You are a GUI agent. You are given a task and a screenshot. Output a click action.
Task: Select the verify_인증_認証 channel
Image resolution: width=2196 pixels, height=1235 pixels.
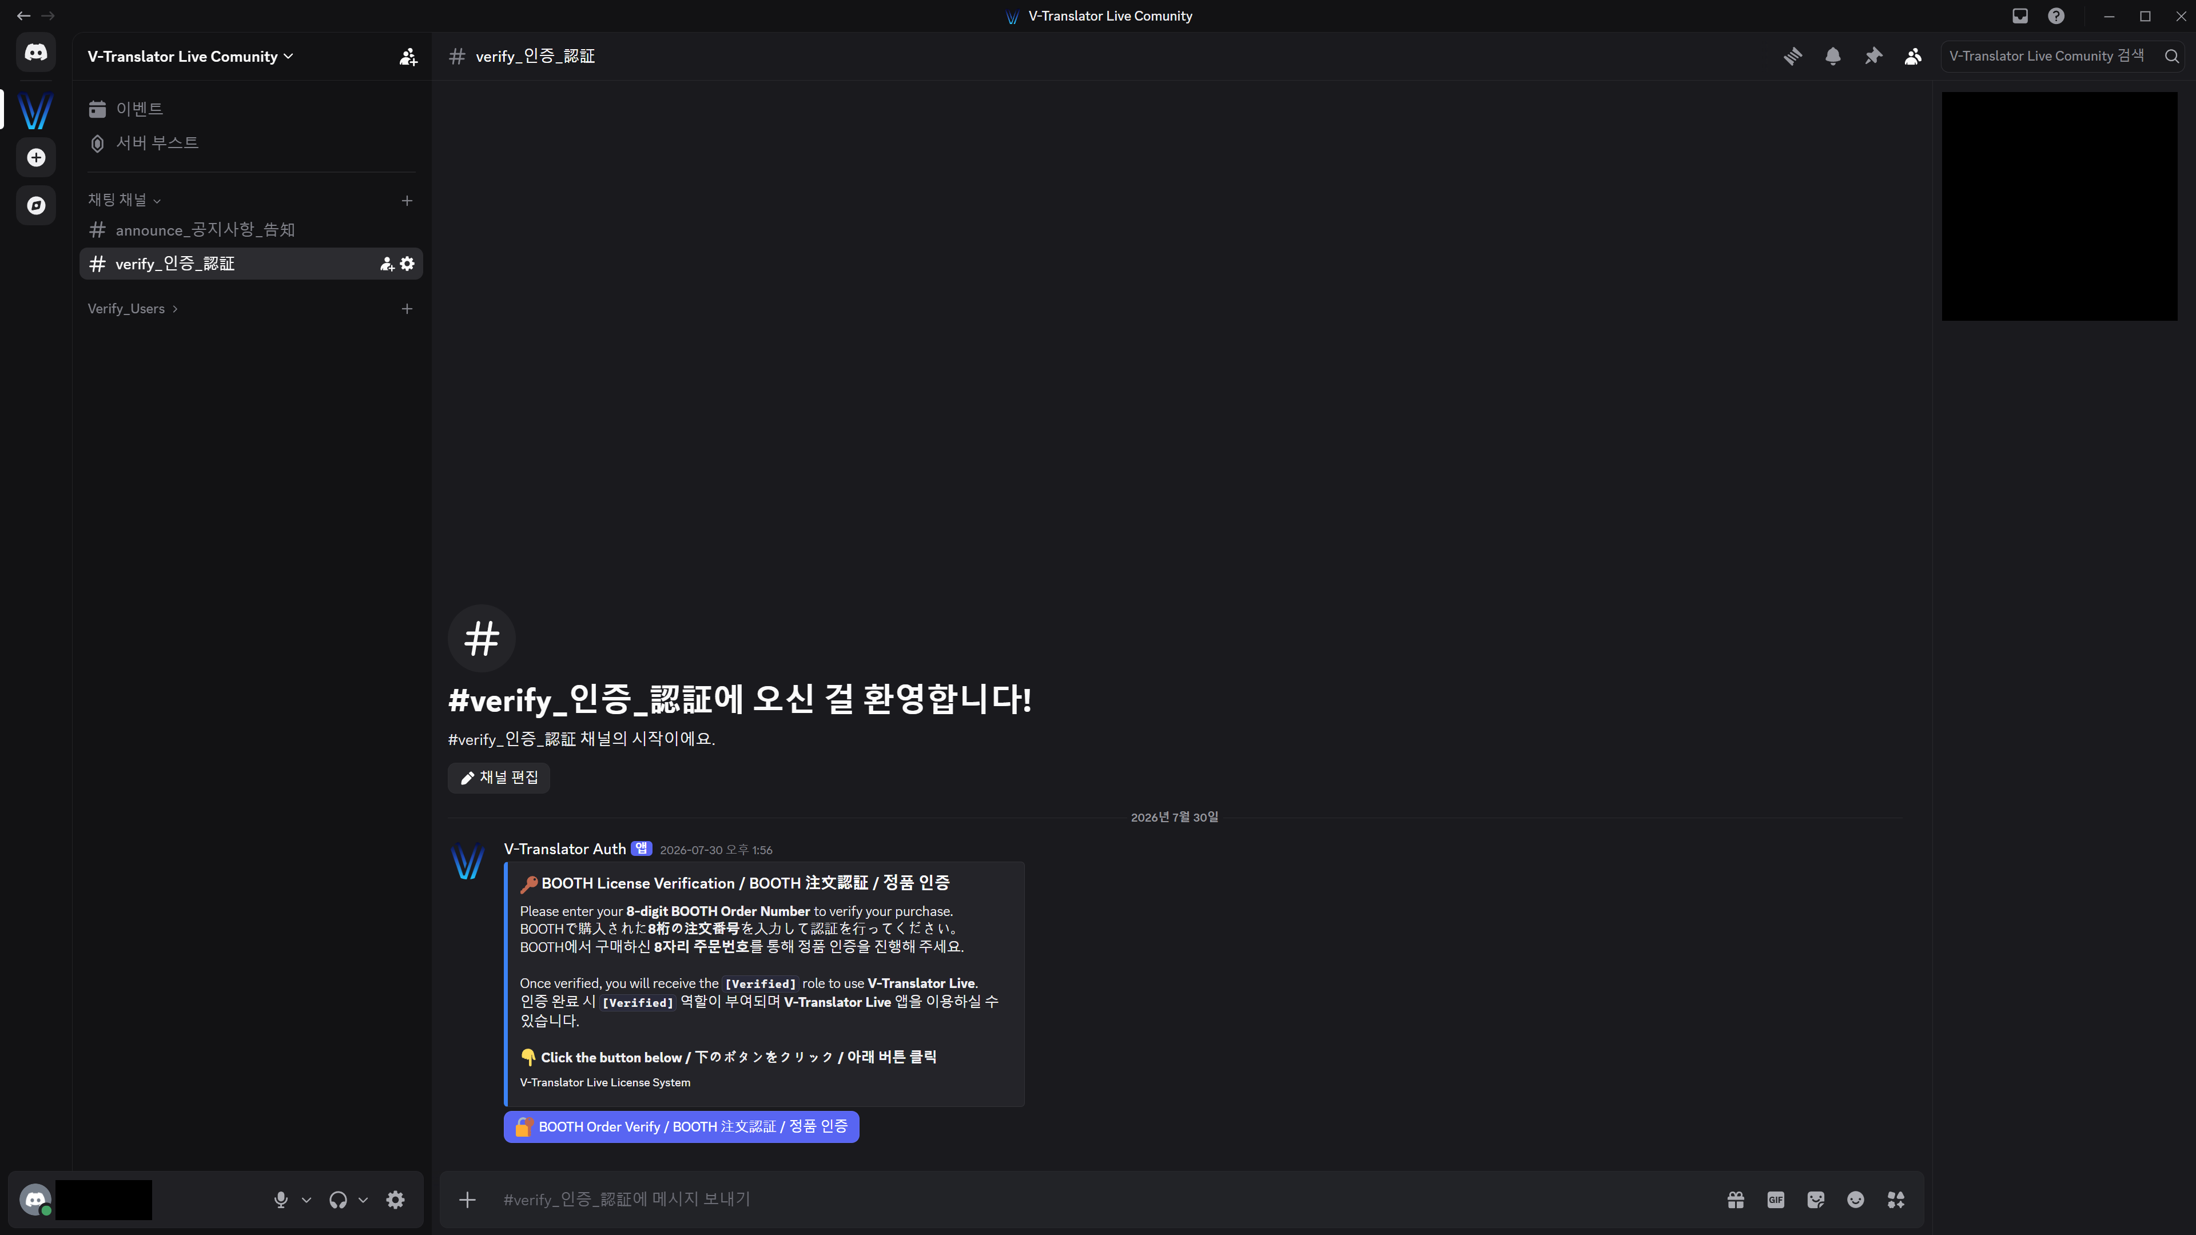(x=252, y=264)
